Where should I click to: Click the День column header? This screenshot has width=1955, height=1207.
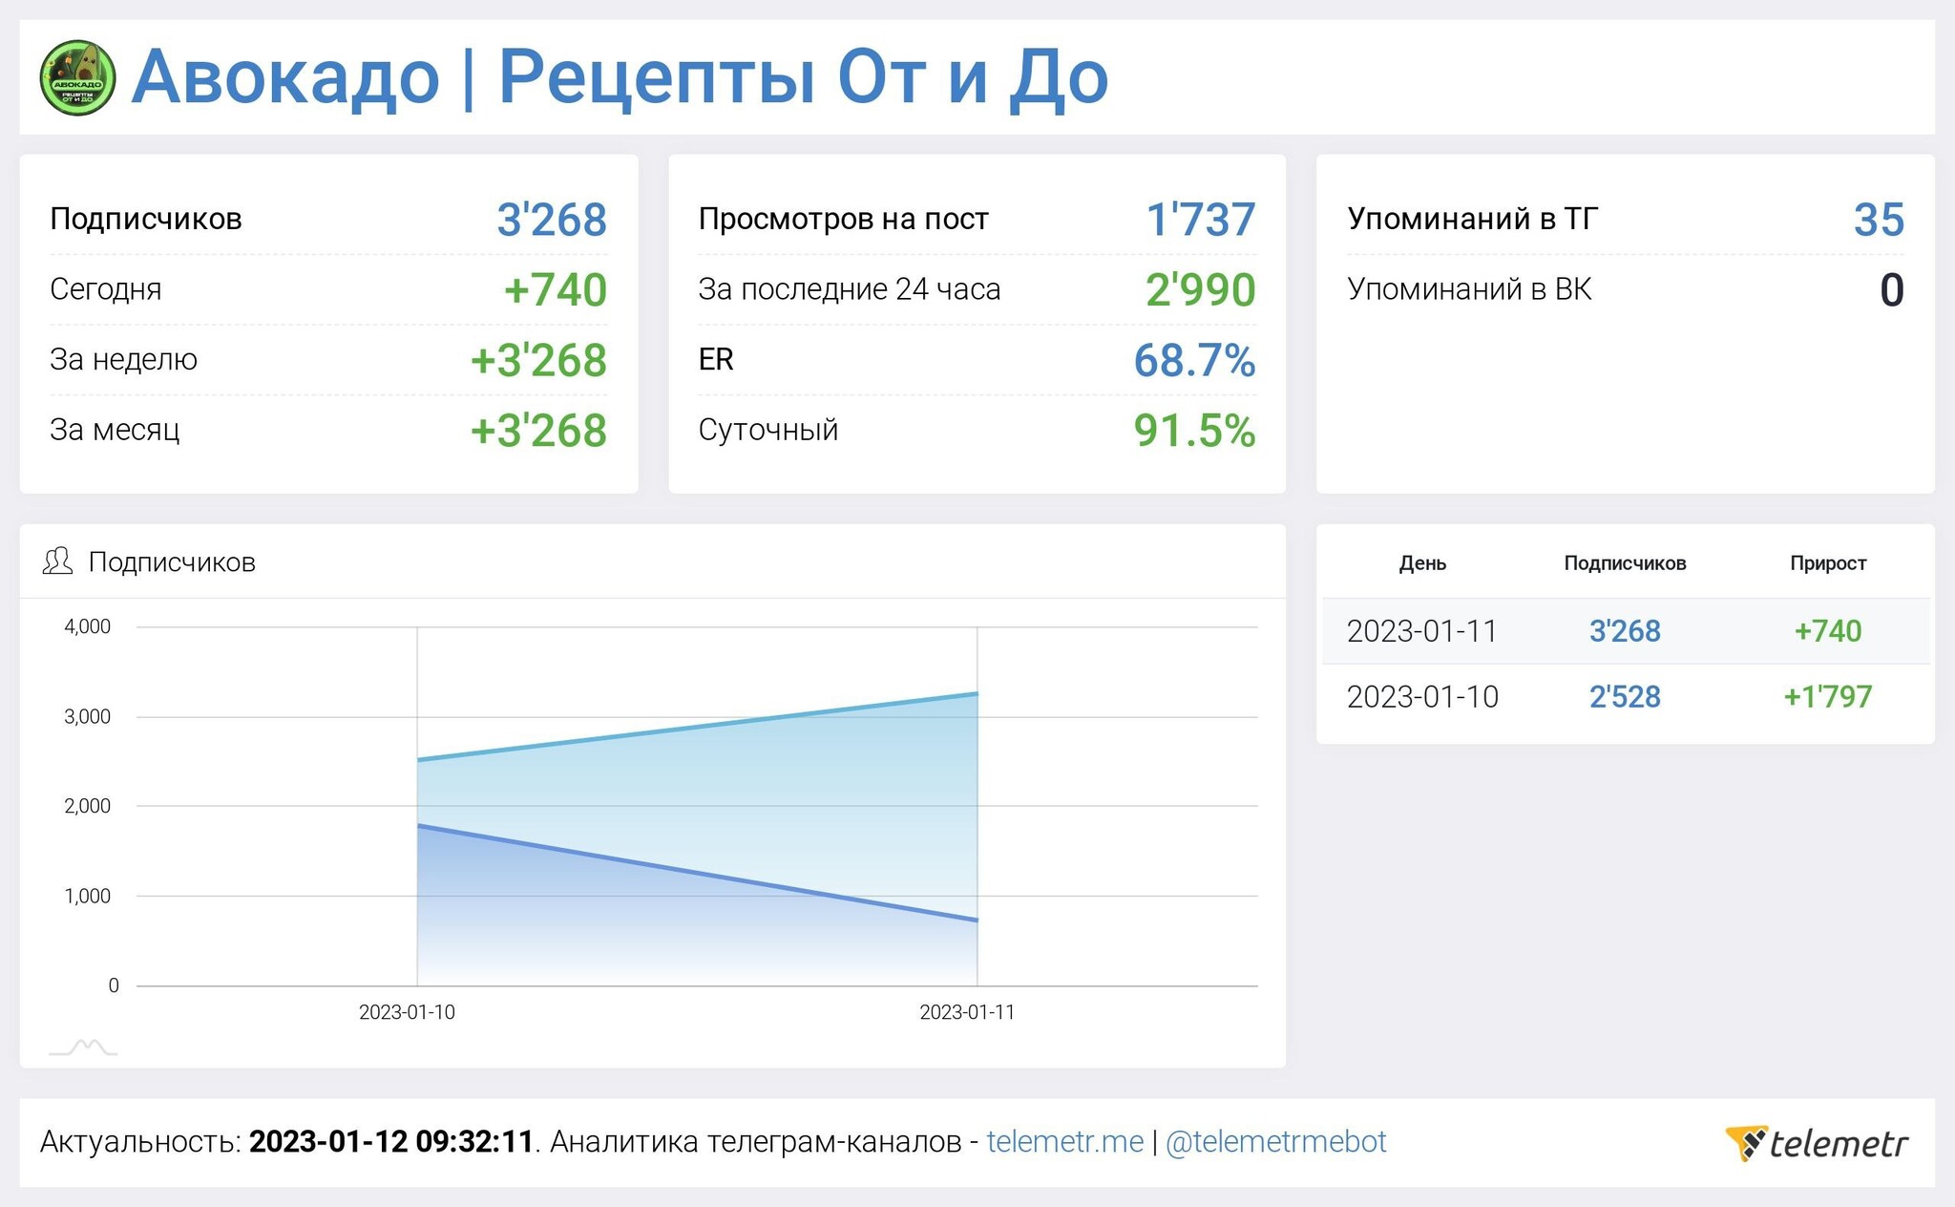[x=1422, y=563]
